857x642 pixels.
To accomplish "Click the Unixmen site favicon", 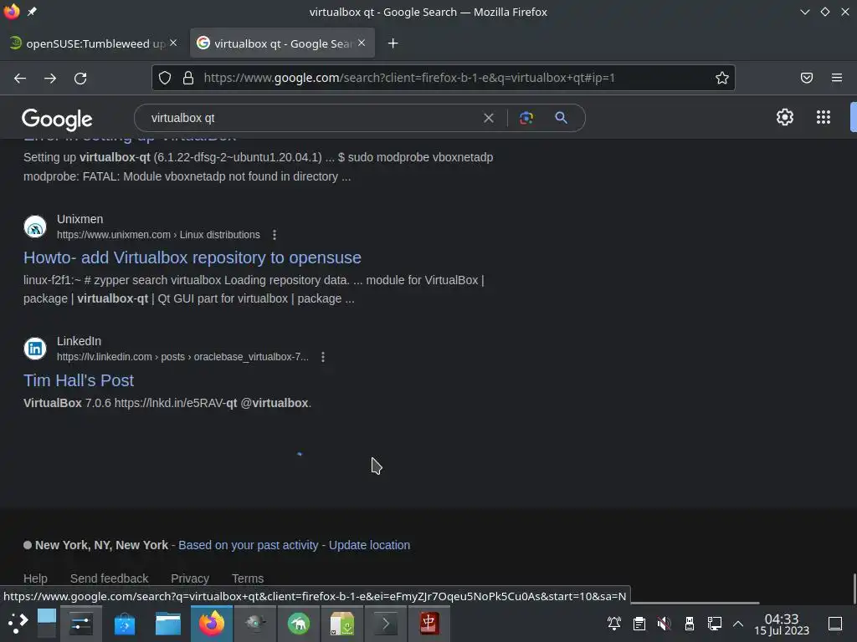I will 35,227.
